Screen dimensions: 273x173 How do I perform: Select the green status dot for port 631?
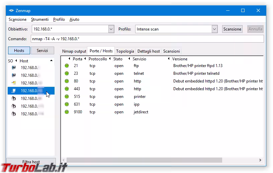click(67, 104)
